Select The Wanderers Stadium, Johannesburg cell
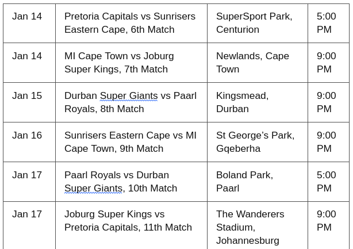Screen dimensions: 353x249 pyautogui.click(x=258, y=225)
